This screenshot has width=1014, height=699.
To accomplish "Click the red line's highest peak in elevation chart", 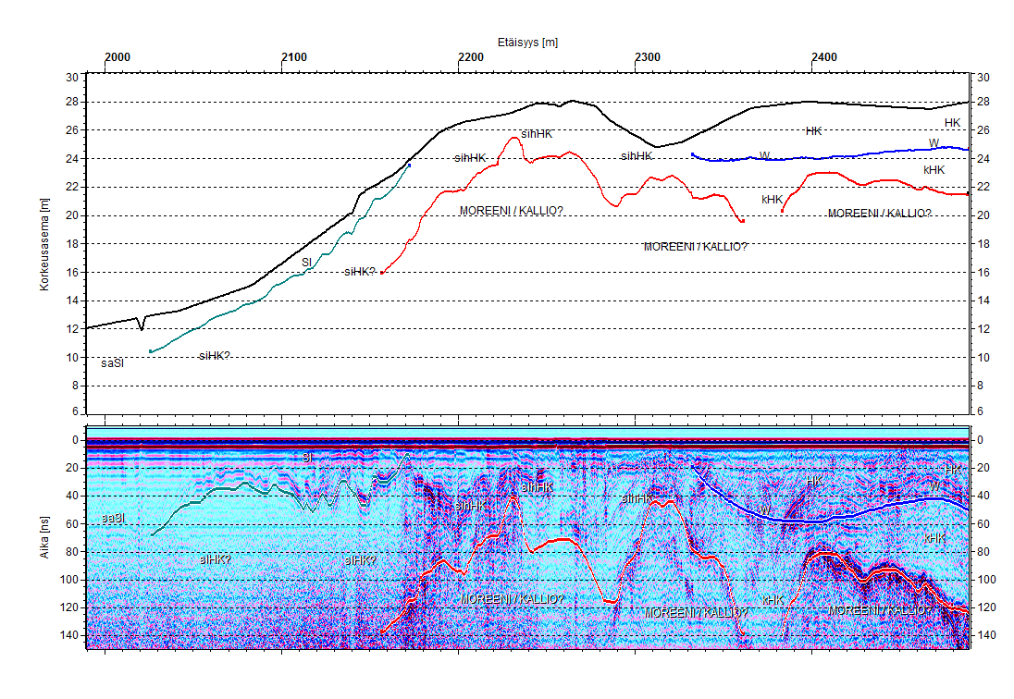I will [x=513, y=138].
